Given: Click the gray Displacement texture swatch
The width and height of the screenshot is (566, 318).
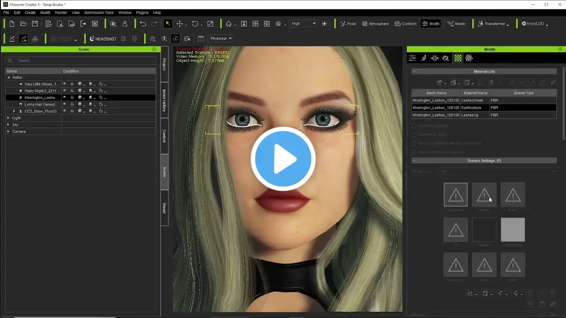Looking at the screenshot, I should point(512,230).
